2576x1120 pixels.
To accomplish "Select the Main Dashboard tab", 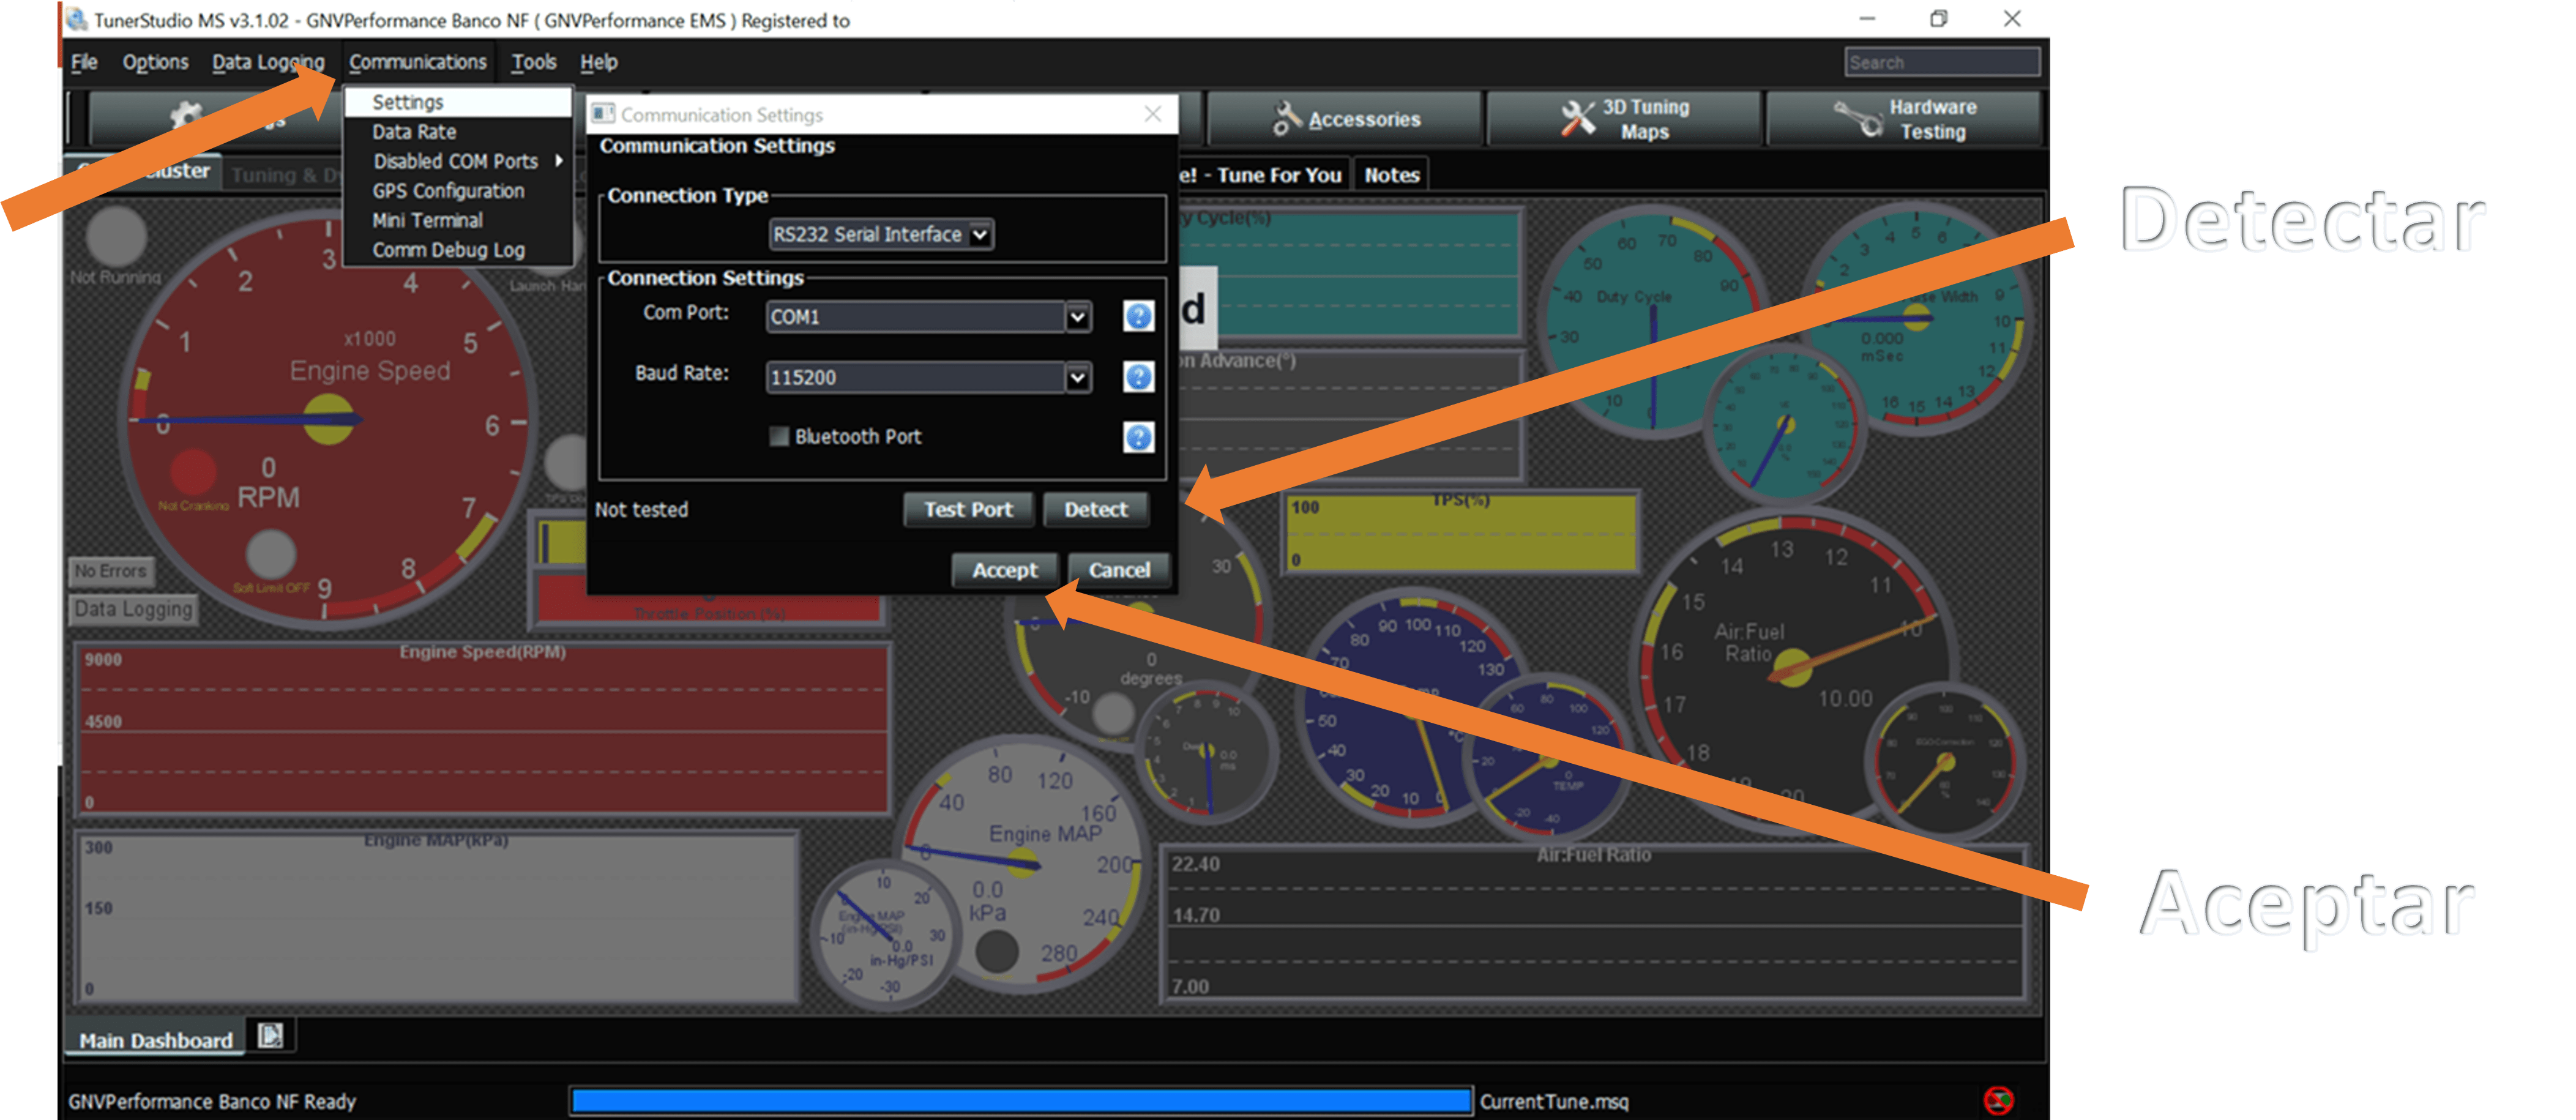I will coord(156,1040).
